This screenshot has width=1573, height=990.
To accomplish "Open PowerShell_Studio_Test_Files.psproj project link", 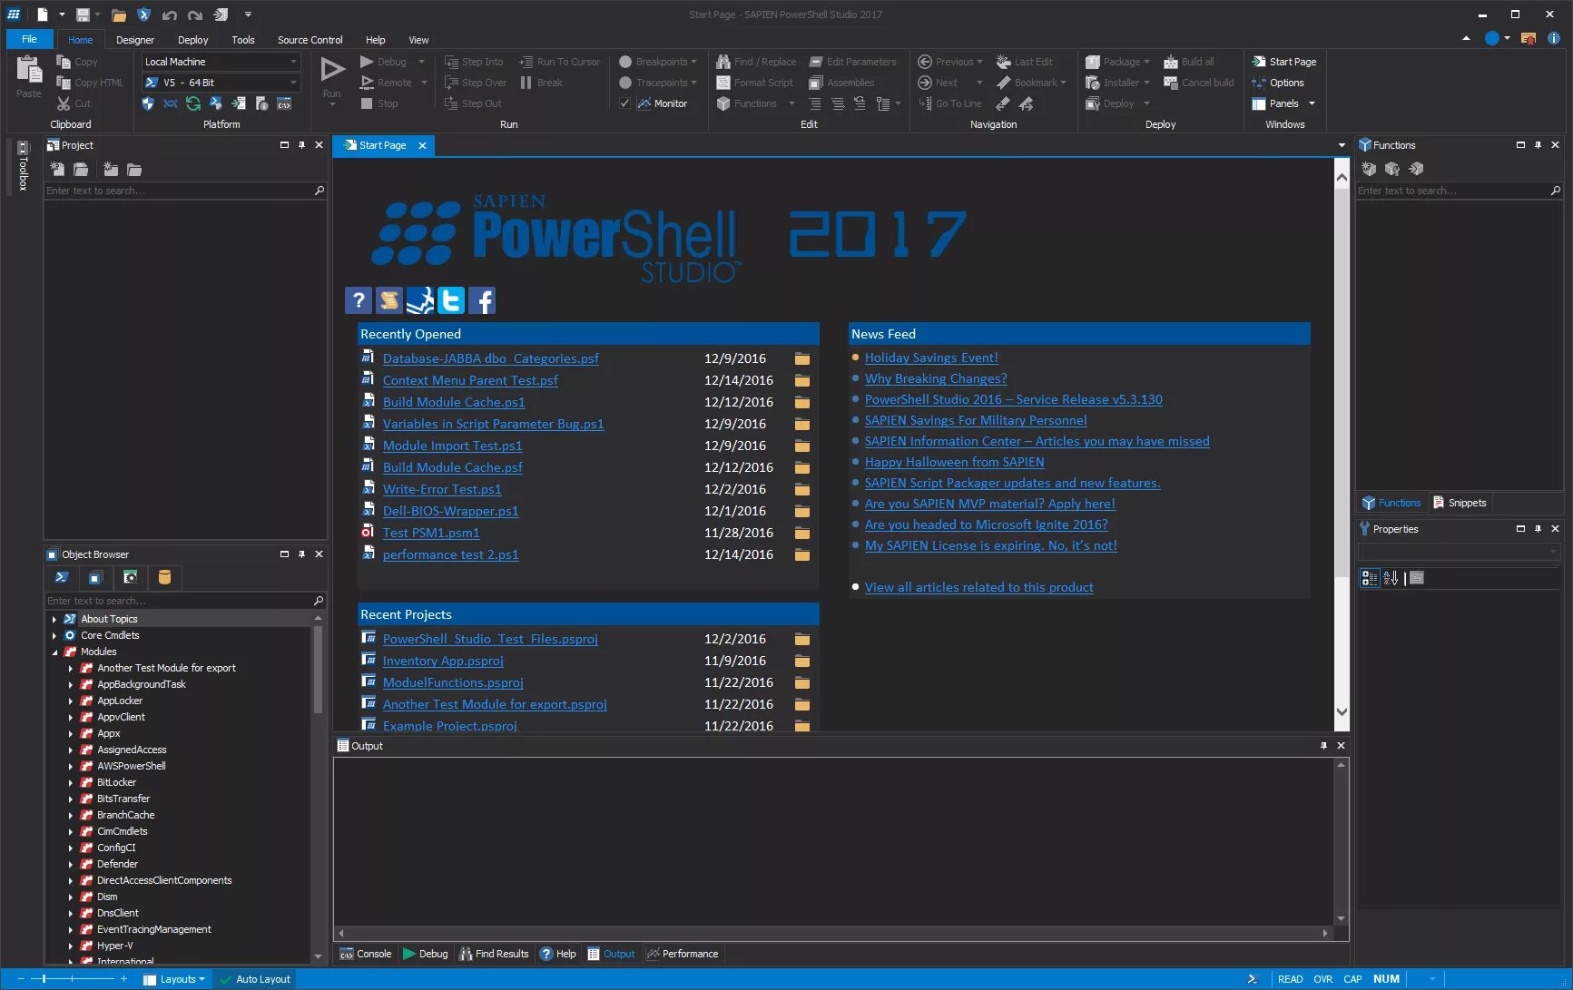I will pyautogui.click(x=490, y=639).
